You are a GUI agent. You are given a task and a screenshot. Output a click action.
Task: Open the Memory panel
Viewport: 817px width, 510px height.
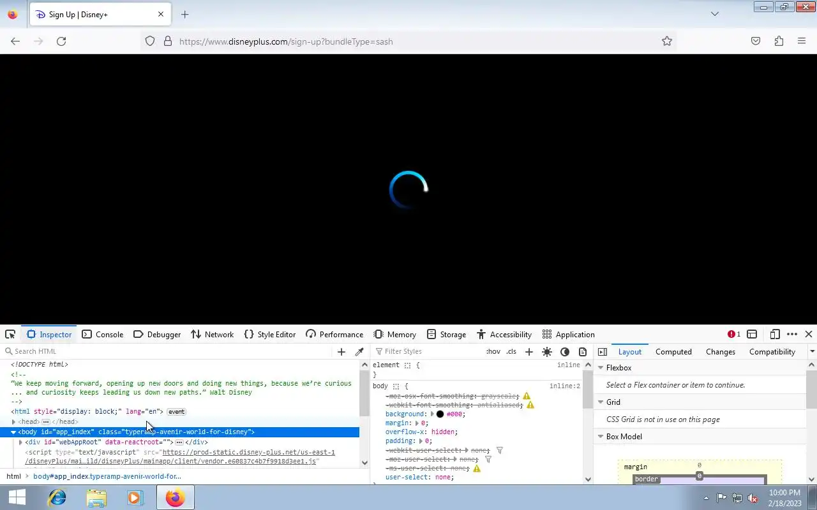point(394,334)
